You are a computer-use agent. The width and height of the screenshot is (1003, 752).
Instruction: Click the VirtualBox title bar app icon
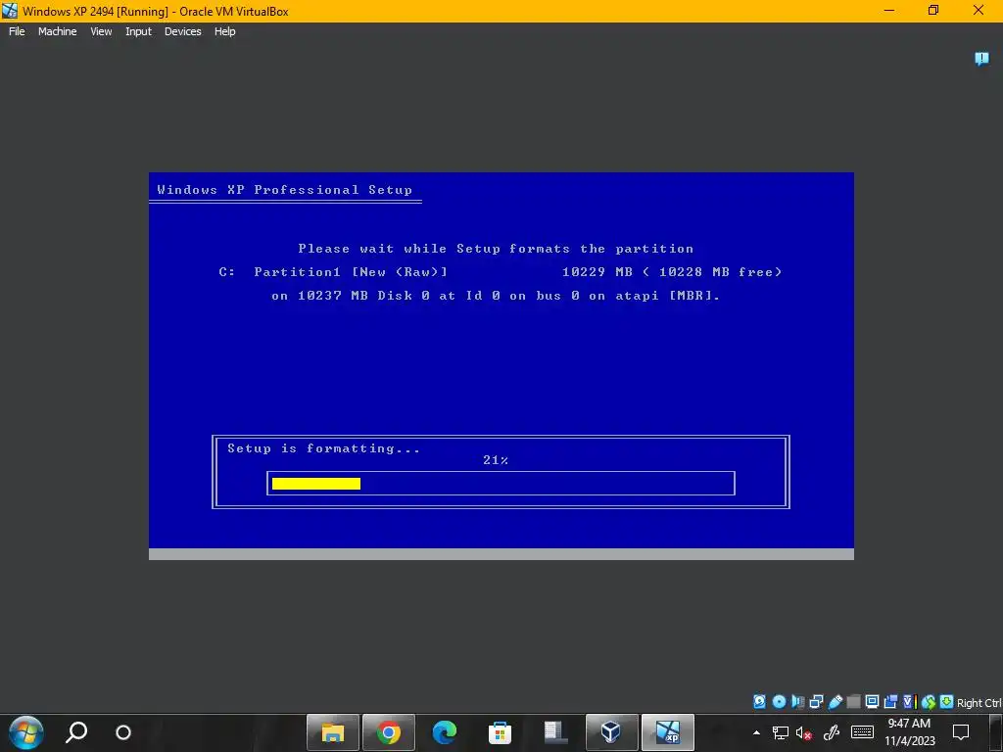click(x=10, y=11)
